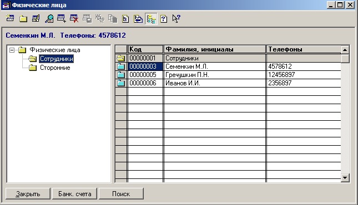Click the folder icon of row Семенкин М.Л.
Image resolution: width=358 pixels, height=205 pixels.
tap(121, 66)
